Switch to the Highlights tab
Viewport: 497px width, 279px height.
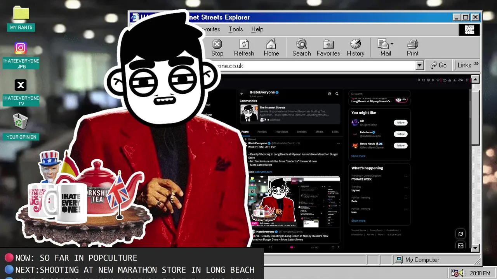[282, 132]
